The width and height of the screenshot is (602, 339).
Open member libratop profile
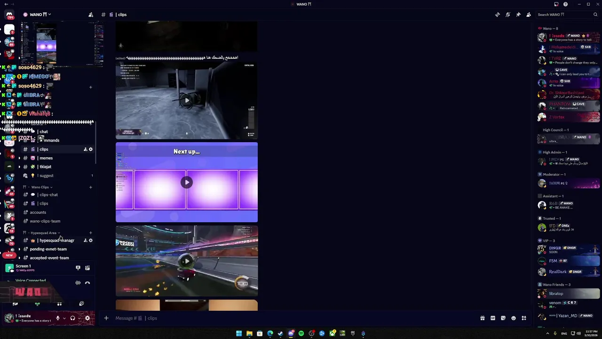click(569, 293)
